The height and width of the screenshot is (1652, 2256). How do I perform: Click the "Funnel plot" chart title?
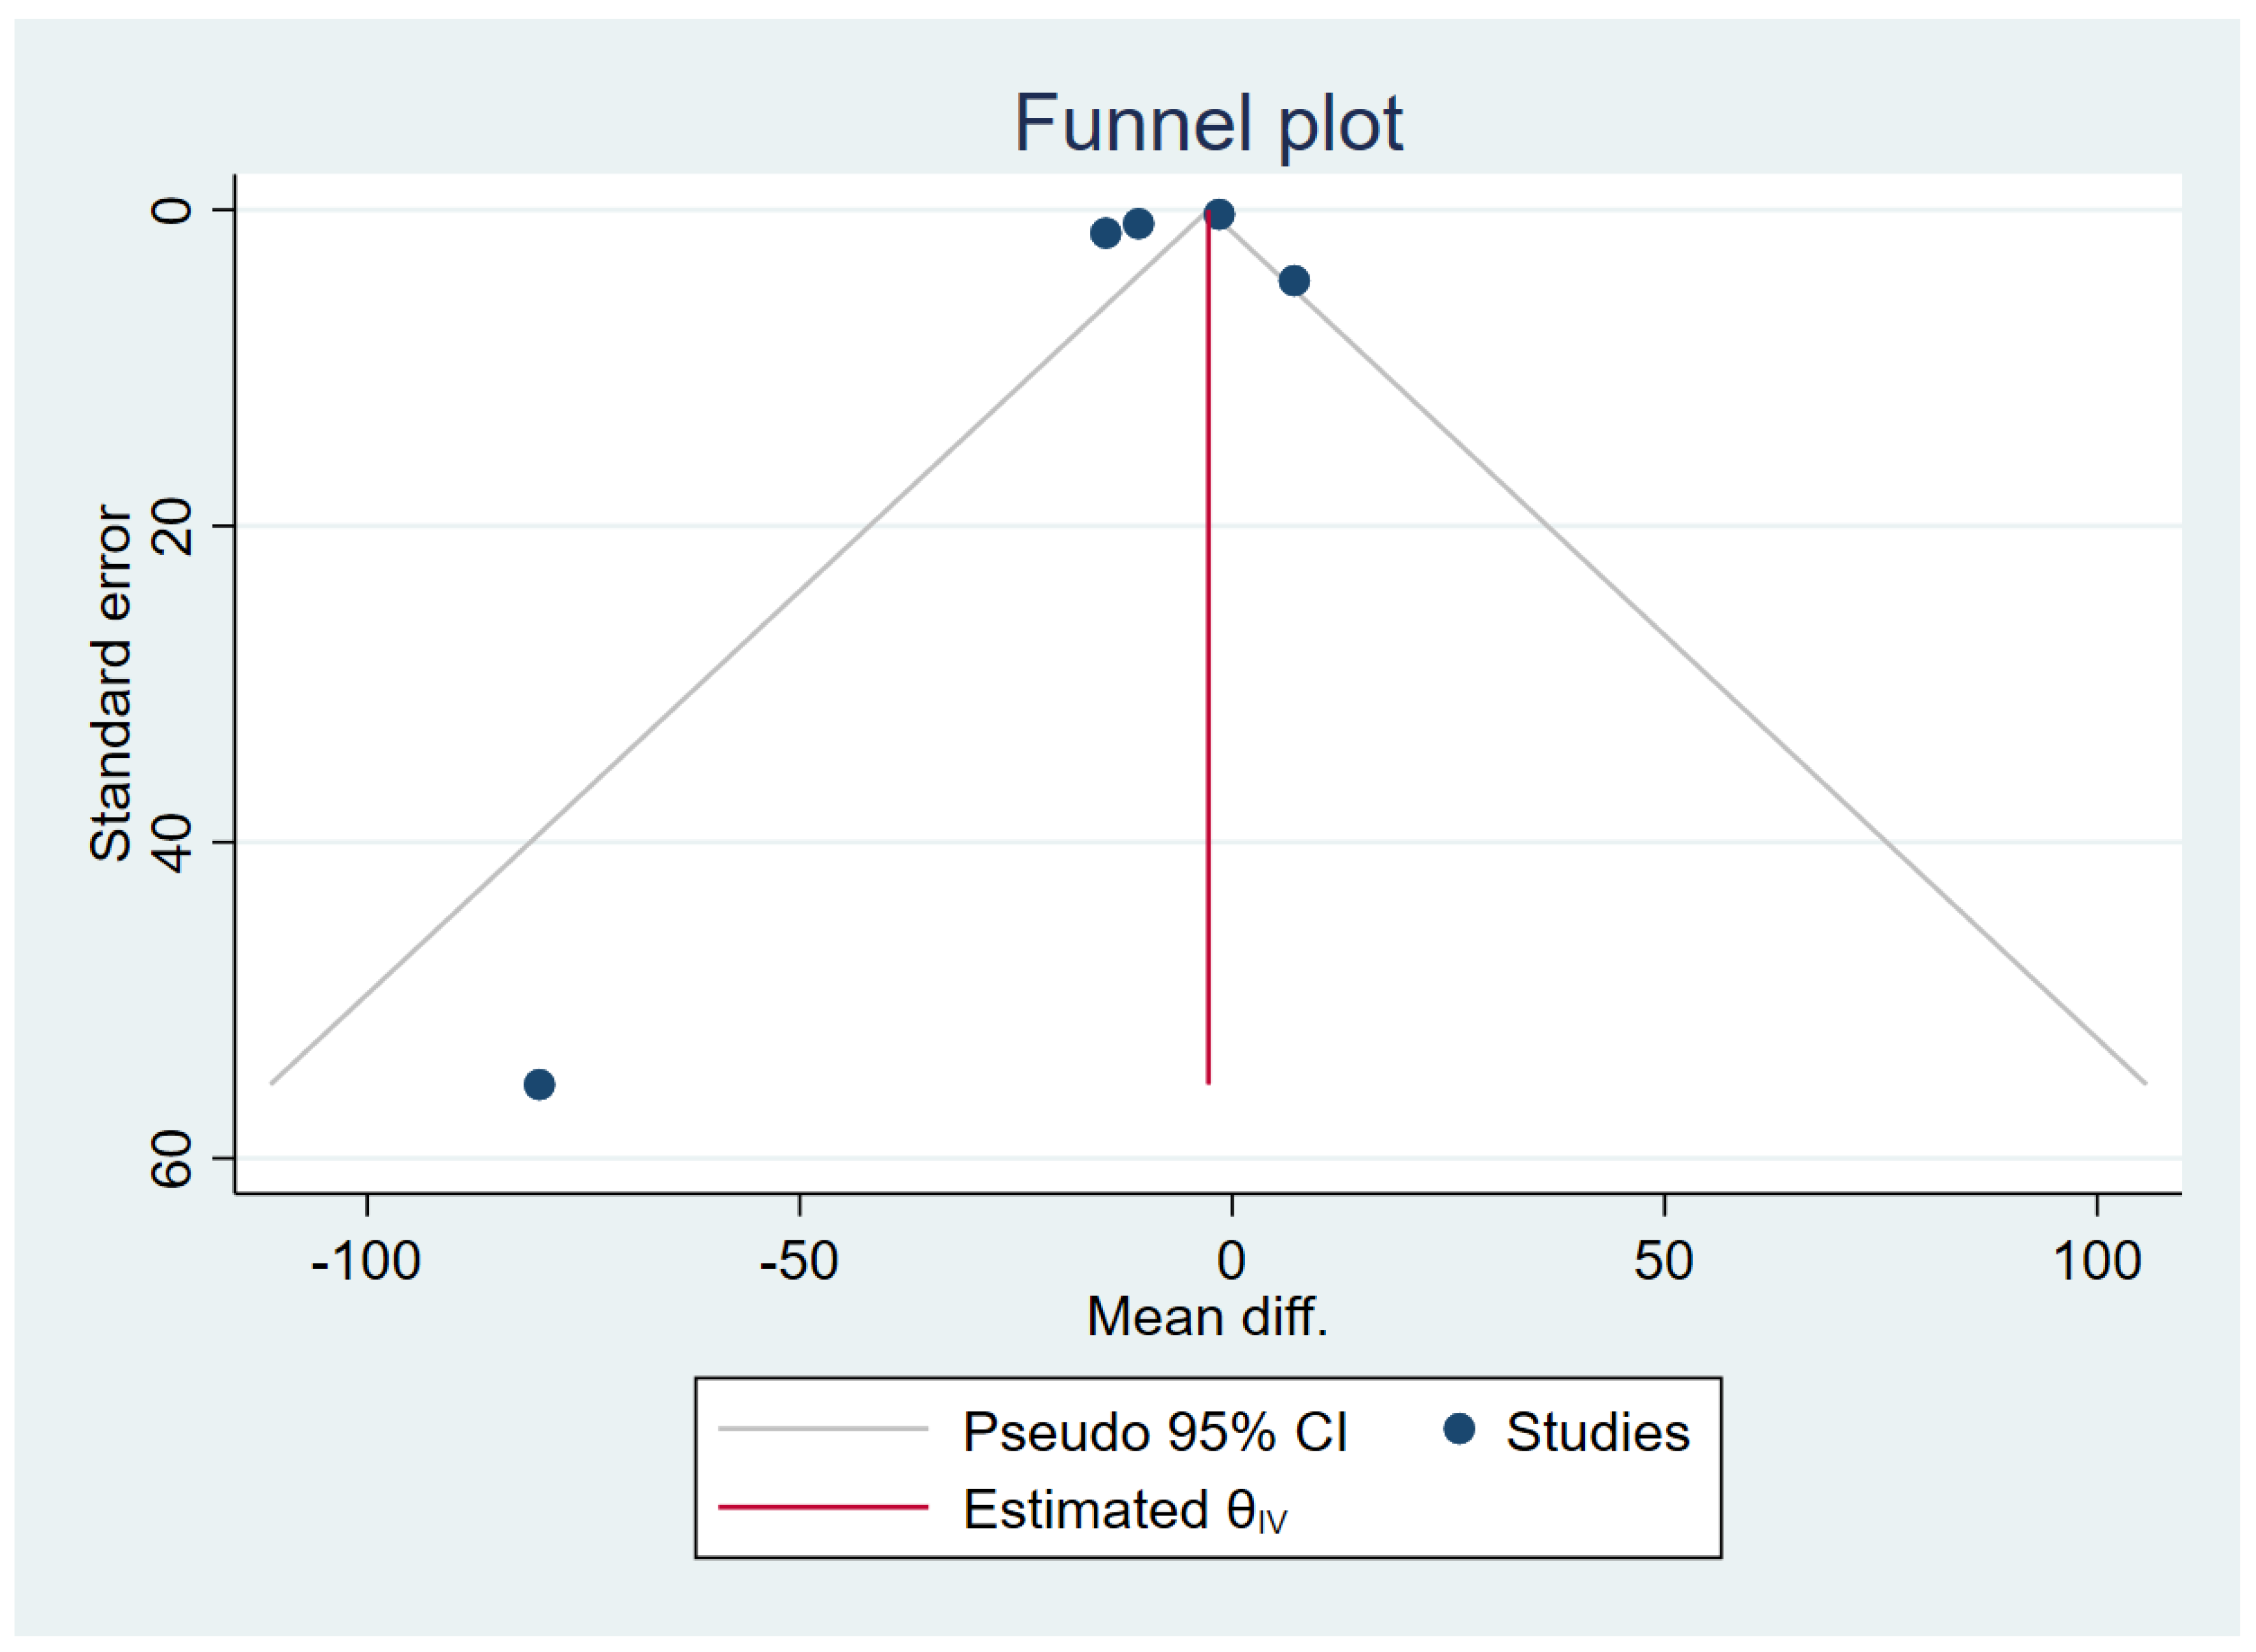point(1208,124)
